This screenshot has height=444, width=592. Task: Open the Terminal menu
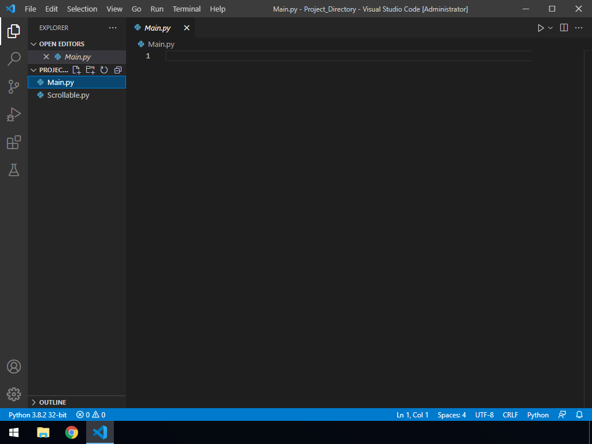click(187, 9)
